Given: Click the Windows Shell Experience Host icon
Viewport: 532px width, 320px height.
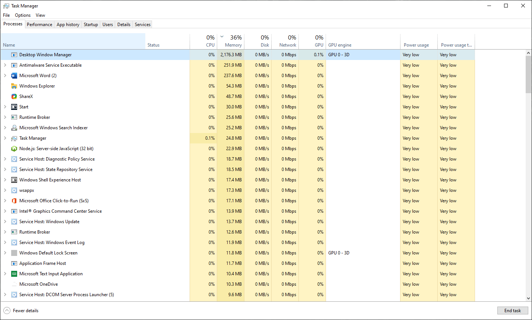Looking at the screenshot, I should click(14, 180).
